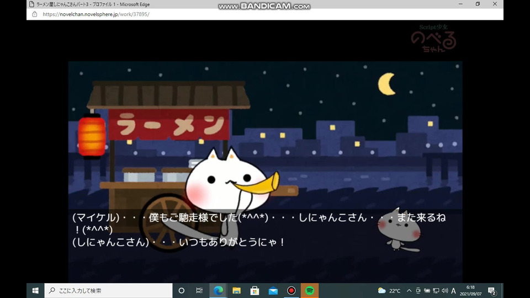Screen dimensions: 530x298
Task: Toggle IME input mode A indicator
Action: coord(454,291)
